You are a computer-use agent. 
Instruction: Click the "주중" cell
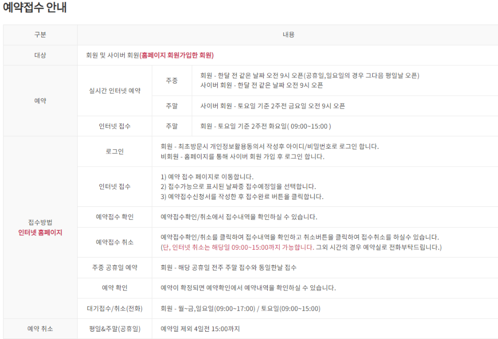172,80
